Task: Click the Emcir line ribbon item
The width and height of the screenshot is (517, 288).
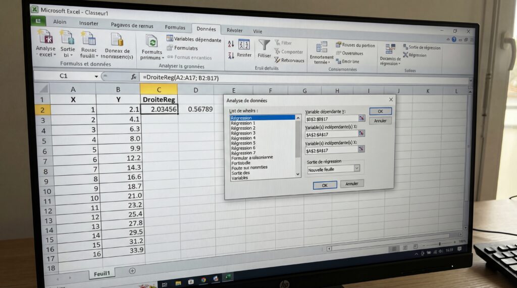Action: point(347,61)
